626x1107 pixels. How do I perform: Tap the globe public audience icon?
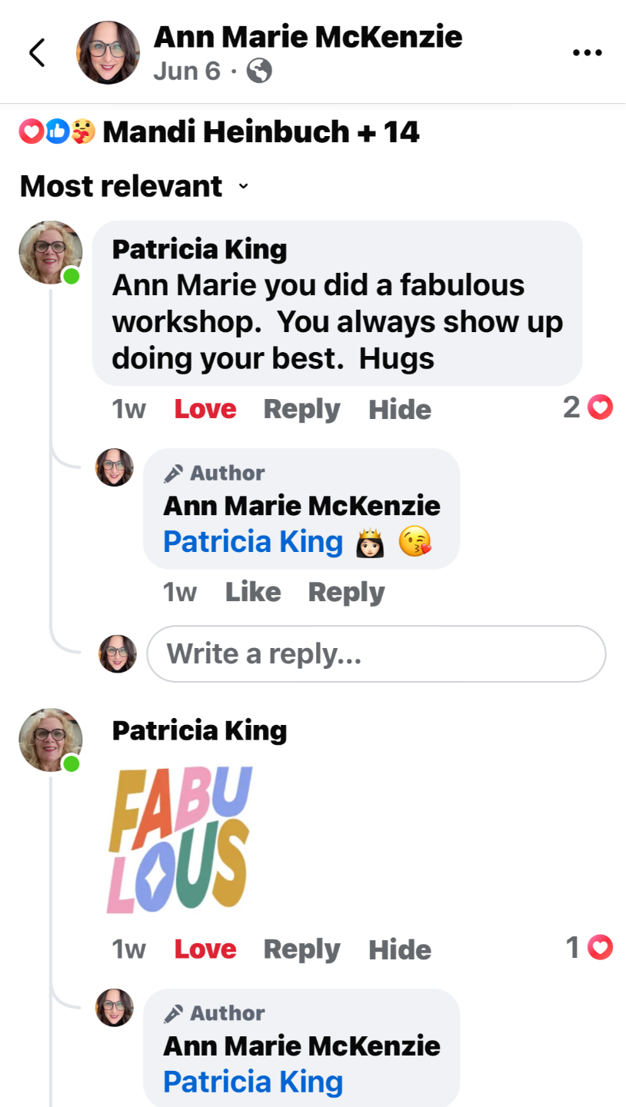pos(259,71)
